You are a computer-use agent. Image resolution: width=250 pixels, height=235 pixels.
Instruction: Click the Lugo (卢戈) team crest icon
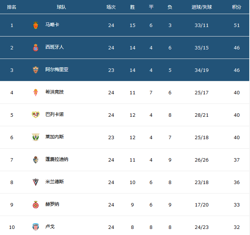(x=36, y=227)
